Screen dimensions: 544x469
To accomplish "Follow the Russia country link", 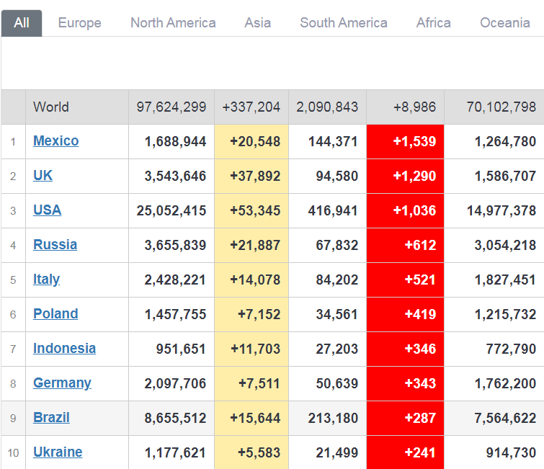I will tap(55, 245).
